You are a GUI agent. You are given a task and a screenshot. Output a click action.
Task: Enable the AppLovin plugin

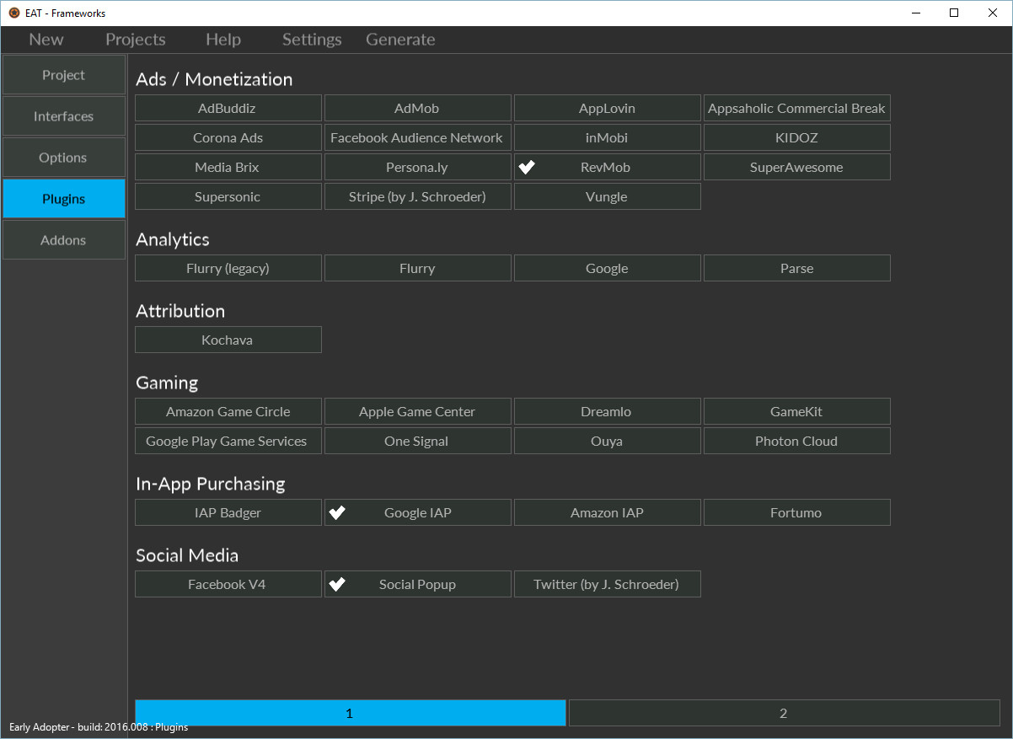coord(607,108)
